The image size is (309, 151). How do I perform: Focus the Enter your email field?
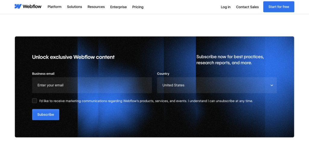coord(92,85)
